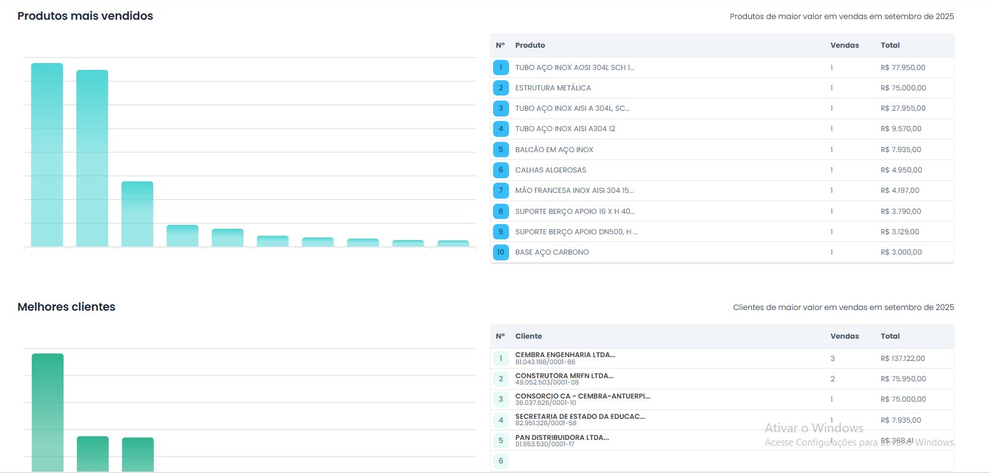
Task: Click tallest bar in Produtos mais vendidos chart
Action: click(x=47, y=155)
